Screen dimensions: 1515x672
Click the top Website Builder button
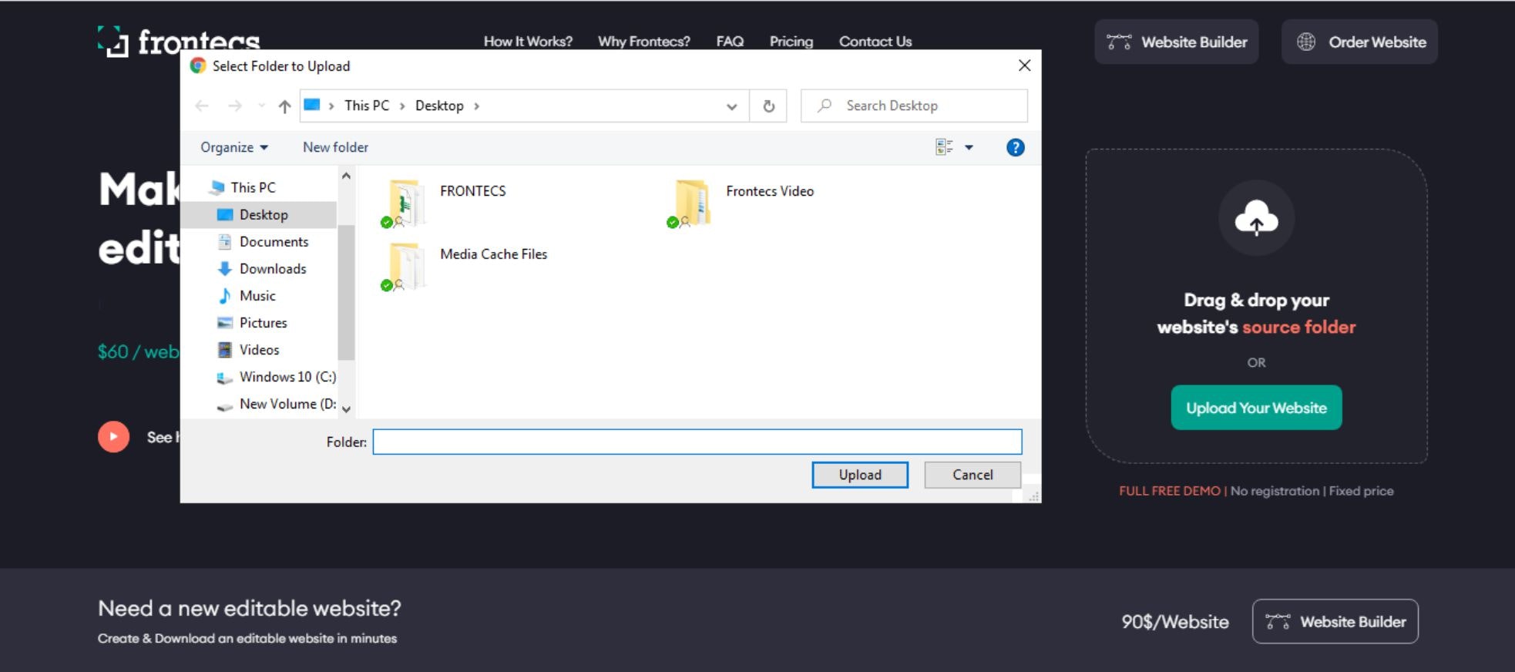click(x=1177, y=42)
